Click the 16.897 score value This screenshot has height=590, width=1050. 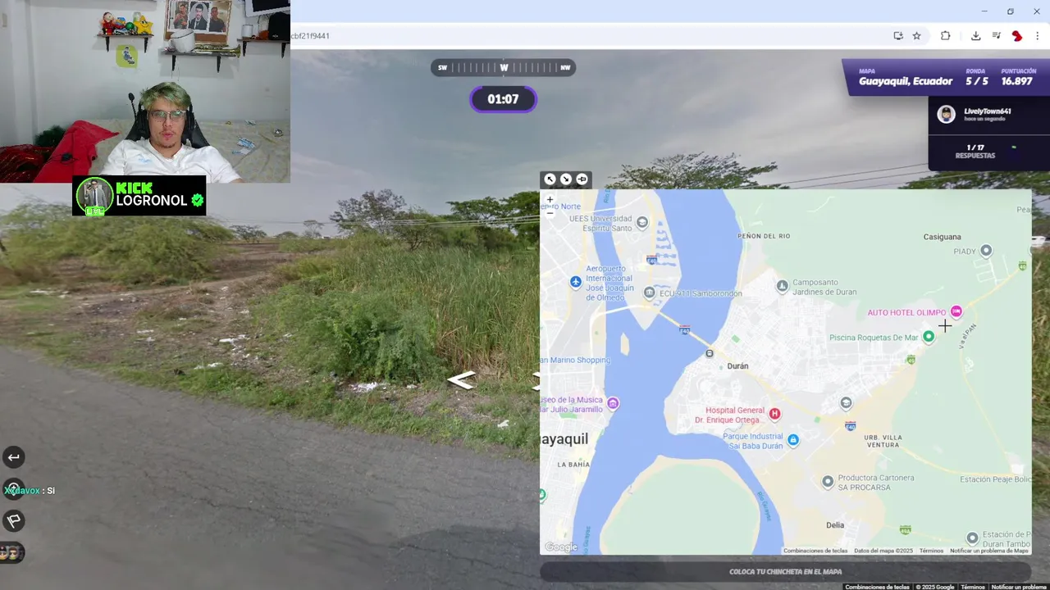tap(1016, 81)
